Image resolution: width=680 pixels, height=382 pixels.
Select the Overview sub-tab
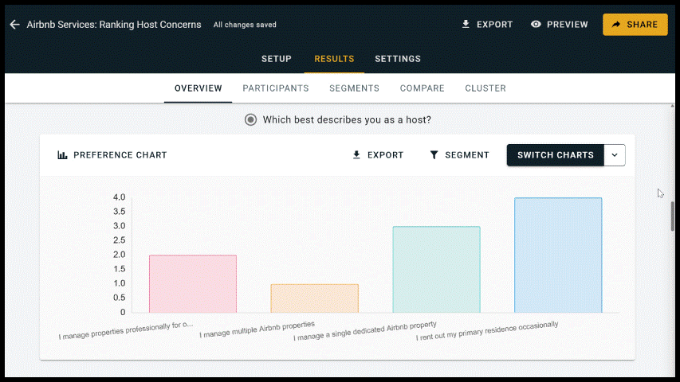point(198,88)
